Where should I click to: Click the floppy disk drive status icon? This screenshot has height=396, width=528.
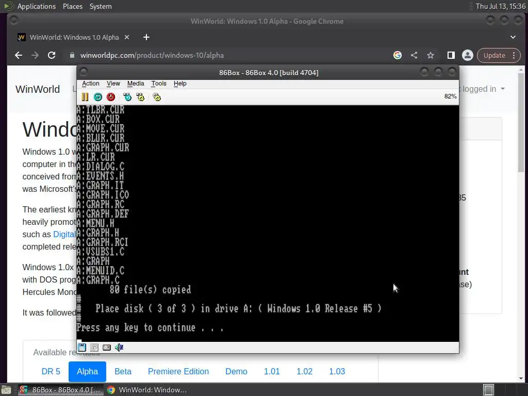tap(82, 347)
